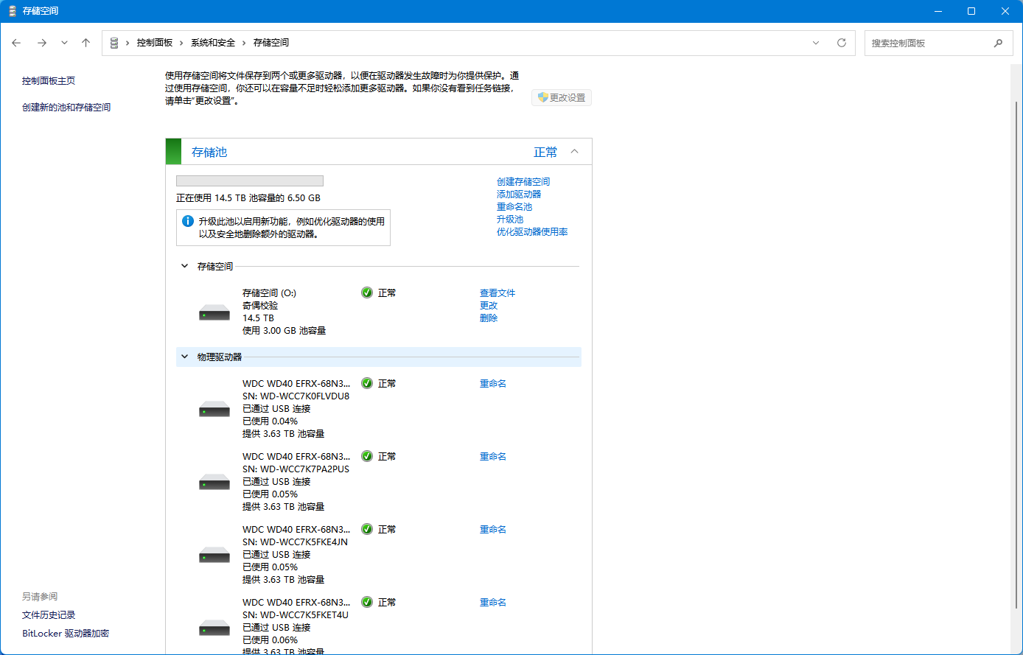Open address bar history dropdown
Screen dimensions: 1023x655
816,43
